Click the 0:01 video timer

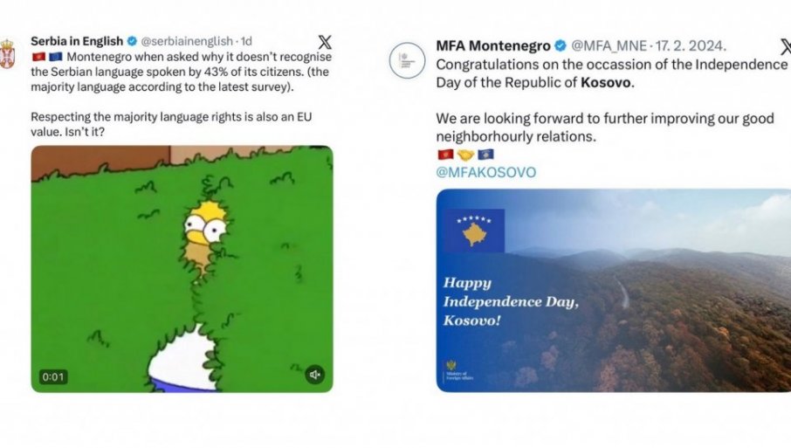52,377
